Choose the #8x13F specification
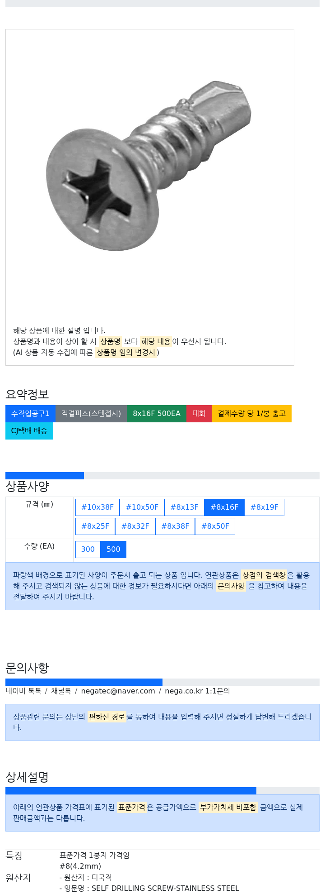Image resolution: width=325 pixels, height=894 pixels. tap(184, 507)
